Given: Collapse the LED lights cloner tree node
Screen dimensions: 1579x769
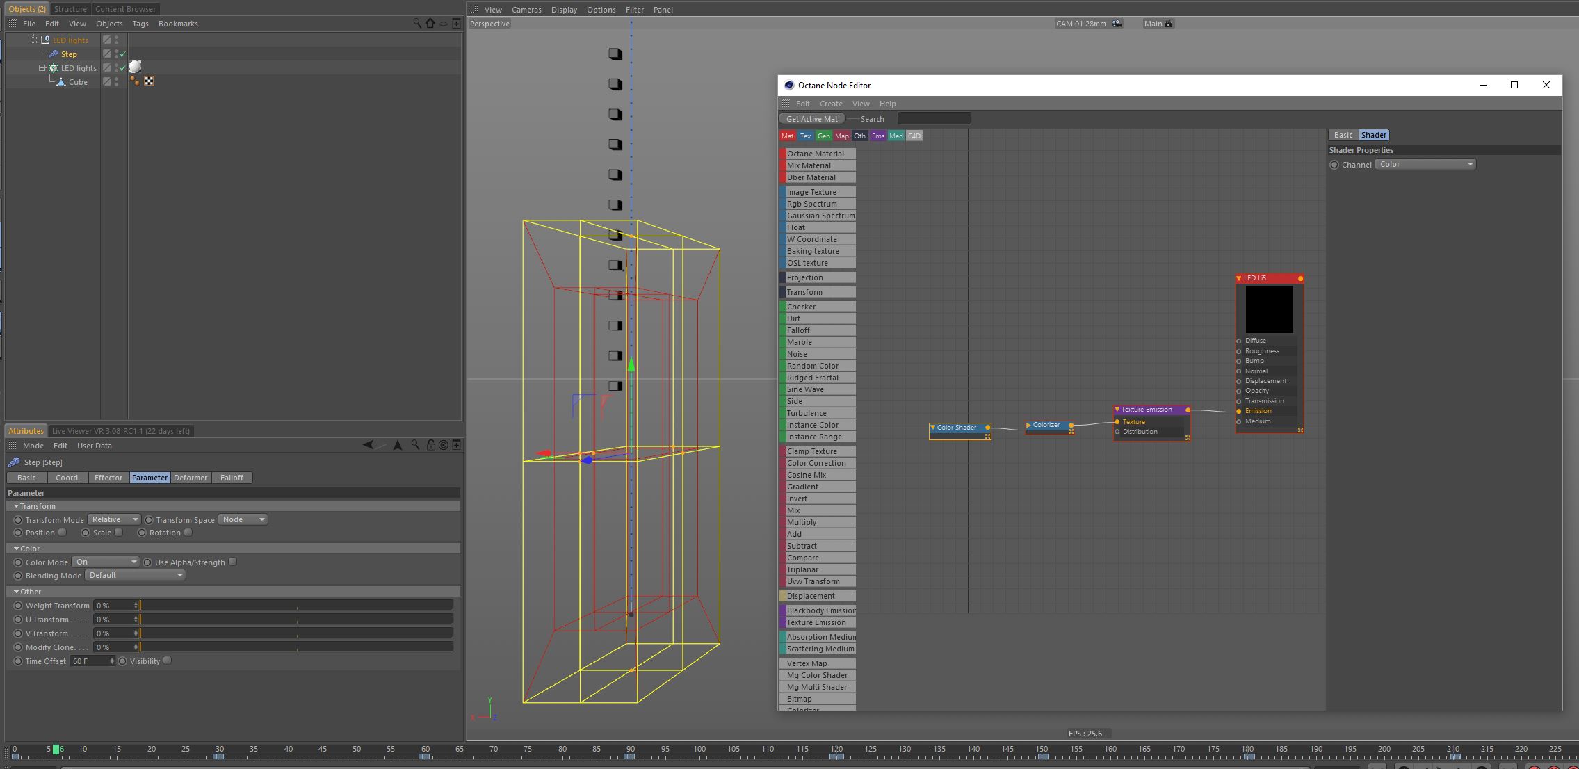Looking at the screenshot, I should click(42, 67).
